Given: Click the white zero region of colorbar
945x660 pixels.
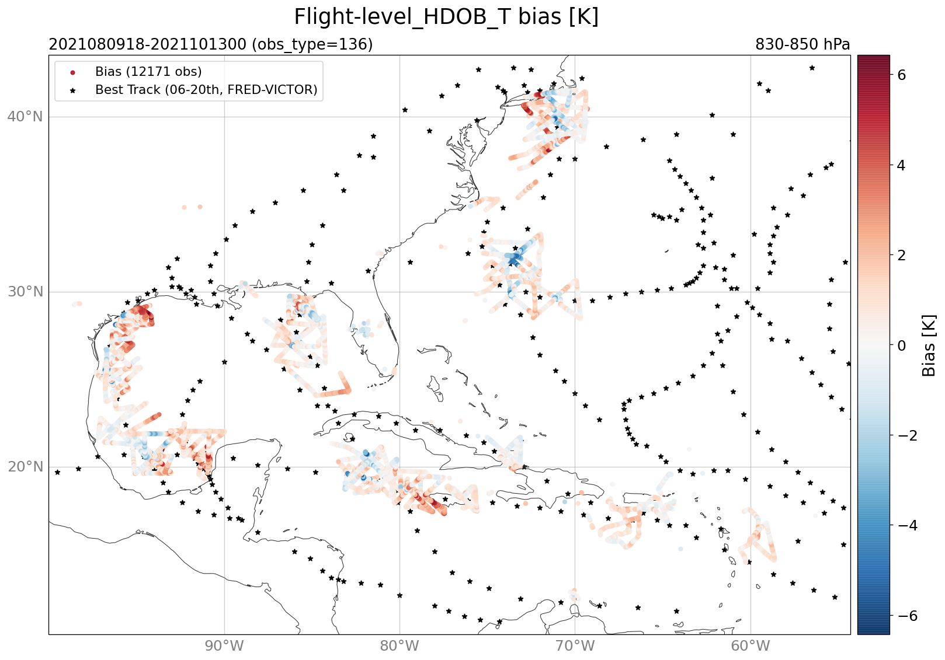Looking at the screenshot, I should coord(873,345).
